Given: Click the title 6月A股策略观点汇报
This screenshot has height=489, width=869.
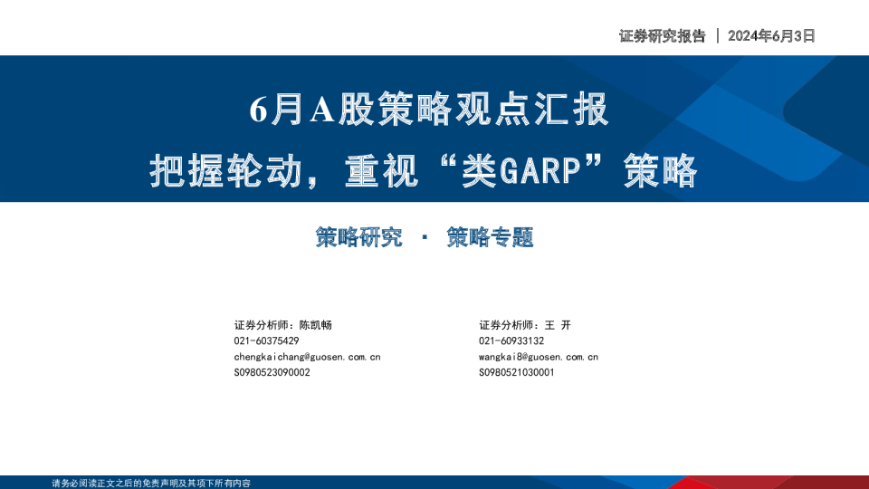Looking at the screenshot, I should [x=429, y=110].
